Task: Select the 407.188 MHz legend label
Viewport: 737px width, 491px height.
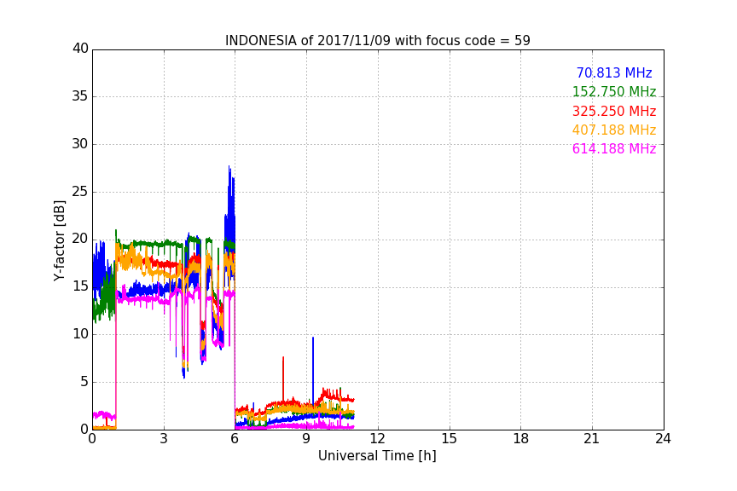Action: [614, 130]
